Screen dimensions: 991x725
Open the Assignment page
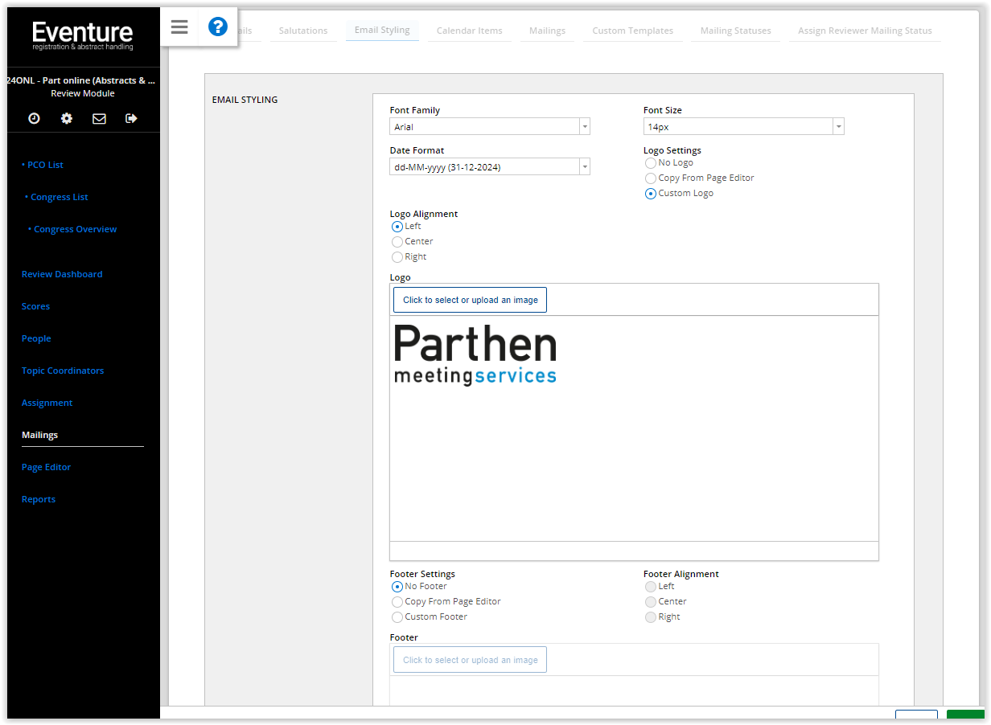47,403
